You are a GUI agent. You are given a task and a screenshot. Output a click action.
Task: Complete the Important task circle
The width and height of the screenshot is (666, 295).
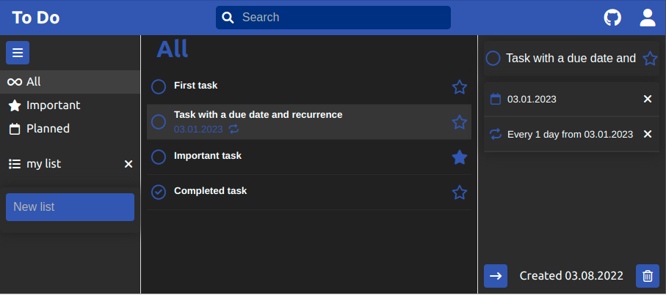click(159, 157)
